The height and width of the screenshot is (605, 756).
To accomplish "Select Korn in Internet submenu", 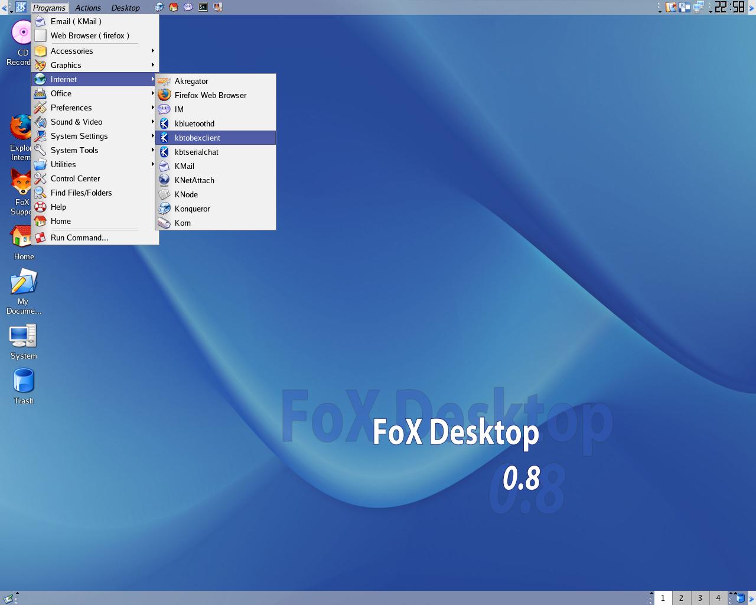I will (216, 223).
